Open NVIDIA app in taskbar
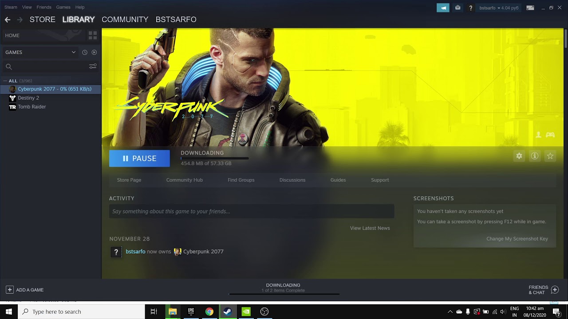This screenshot has height=319, width=568. (x=246, y=311)
